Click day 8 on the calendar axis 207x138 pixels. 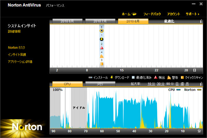pos(87,70)
